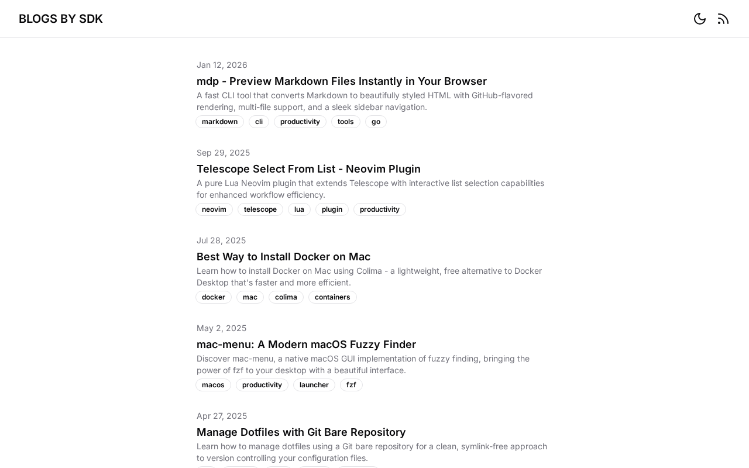Filter by the cli tag
Viewport: 749px width, 468px height.
[x=259, y=122]
